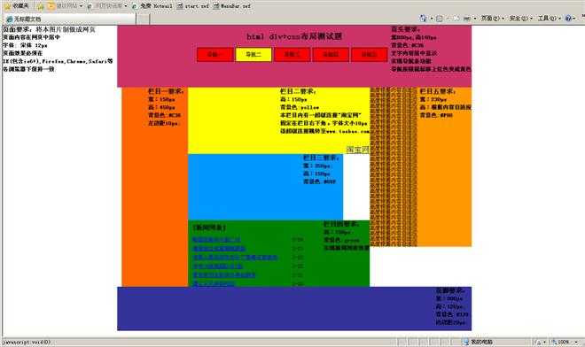The width and height of the screenshot is (585, 347).
Task: Click the add-to-favorites-bar star icon
Action: coord(40,6)
